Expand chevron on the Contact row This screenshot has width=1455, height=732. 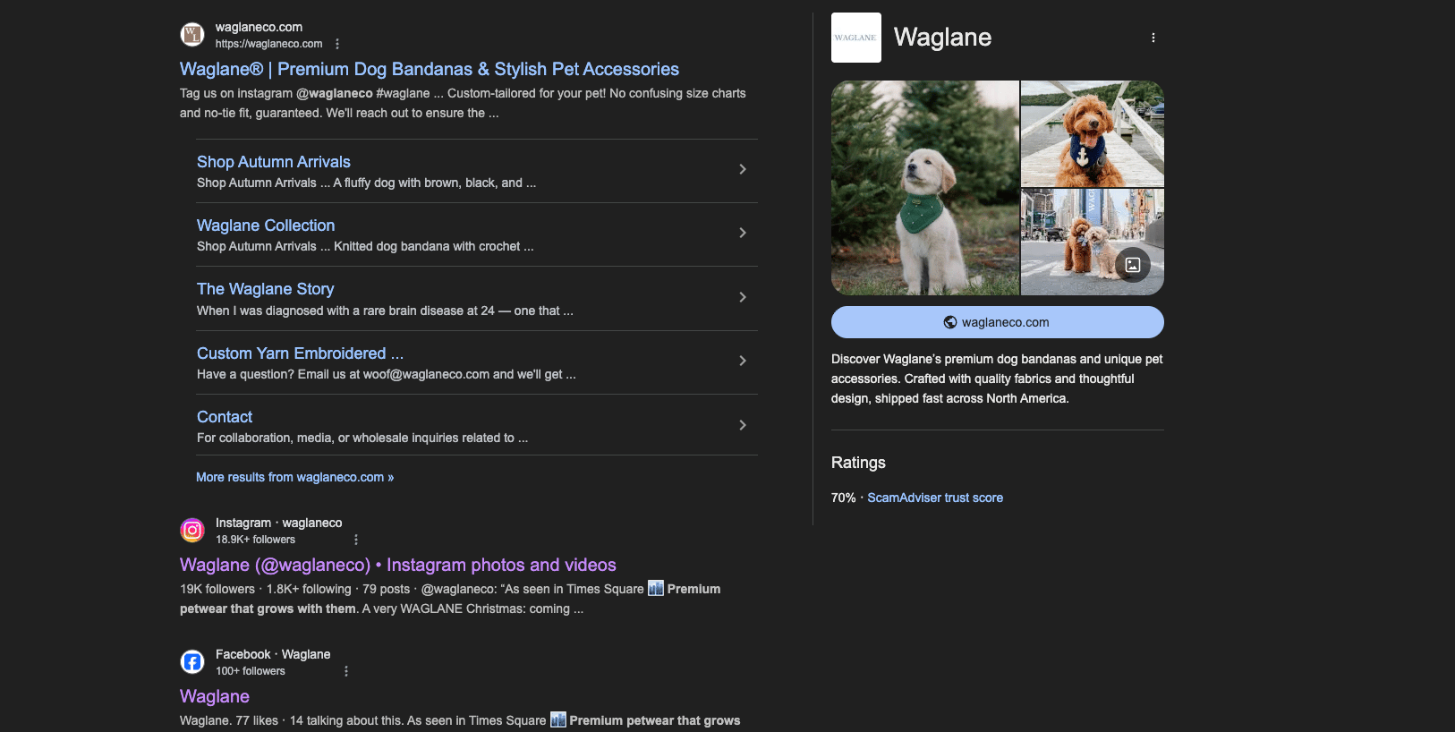[x=743, y=425]
